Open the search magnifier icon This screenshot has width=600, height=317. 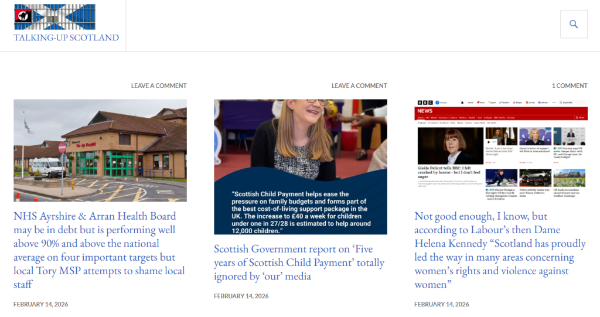pyautogui.click(x=574, y=24)
